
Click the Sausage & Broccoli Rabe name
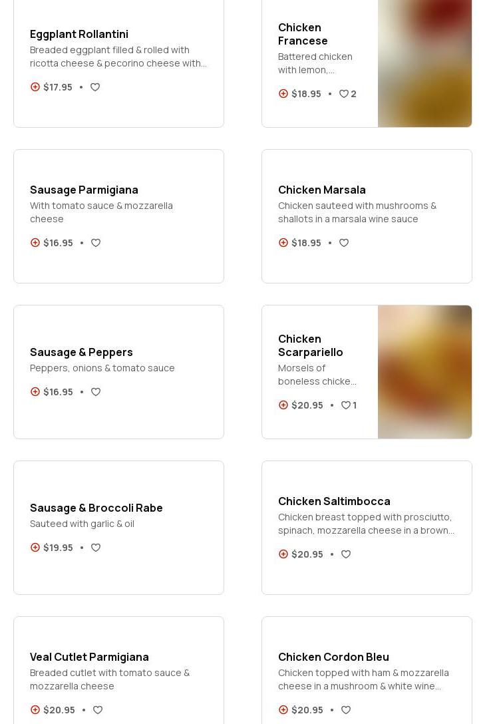[96, 508]
